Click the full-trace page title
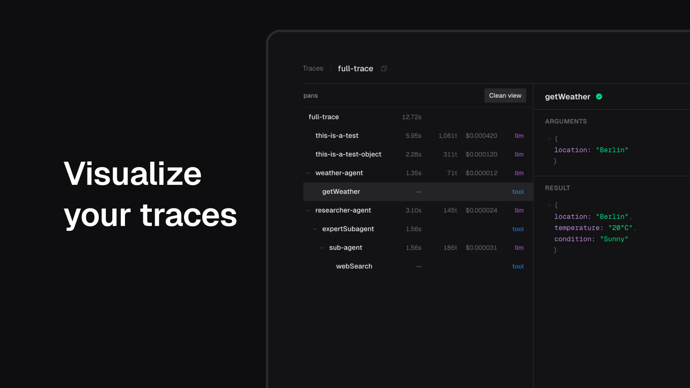Screen dimensions: 690x388 (x=355, y=68)
